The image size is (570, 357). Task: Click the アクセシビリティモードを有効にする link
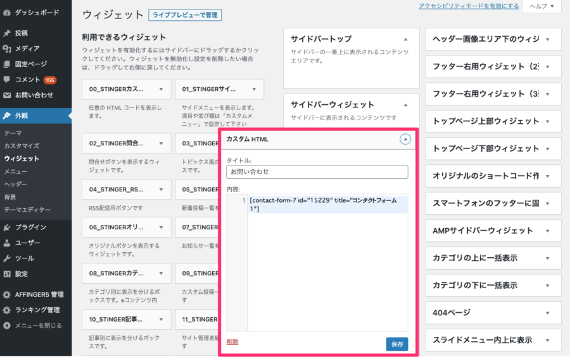coord(469,6)
